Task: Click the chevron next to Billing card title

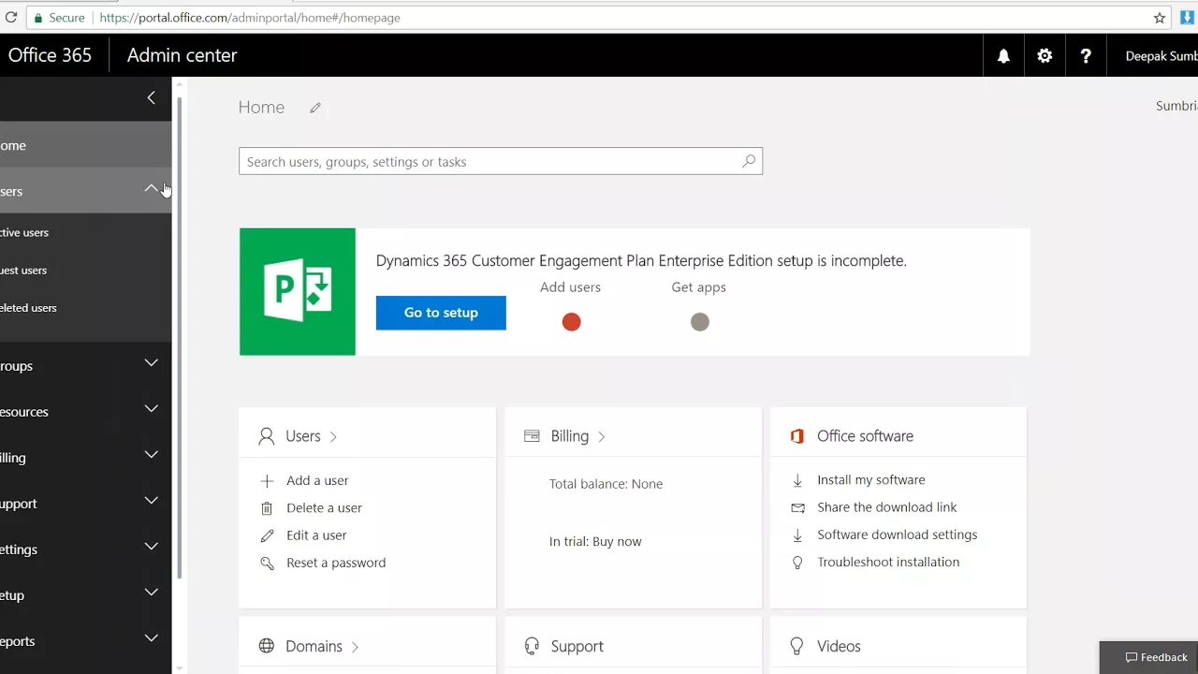Action: pyautogui.click(x=601, y=437)
